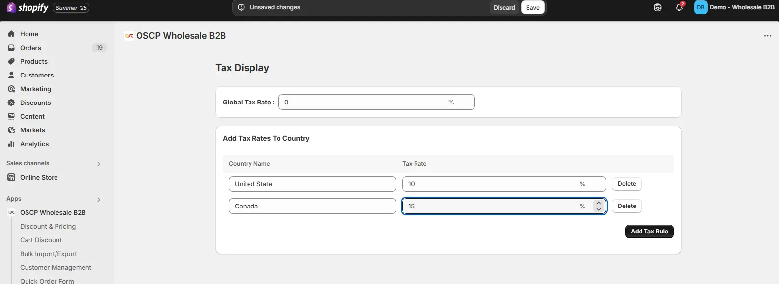
Task: Expand the Apps section chevron
Action: [99, 199]
